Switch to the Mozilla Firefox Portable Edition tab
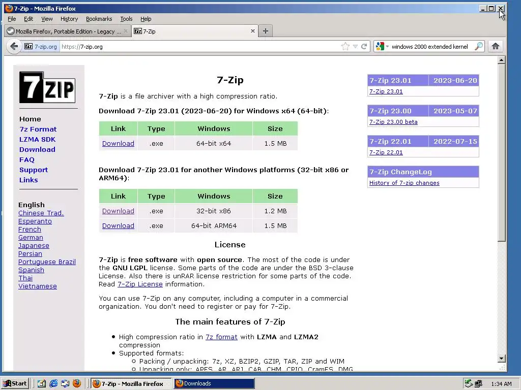This screenshot has width=521, height=390. pos(68,31)
